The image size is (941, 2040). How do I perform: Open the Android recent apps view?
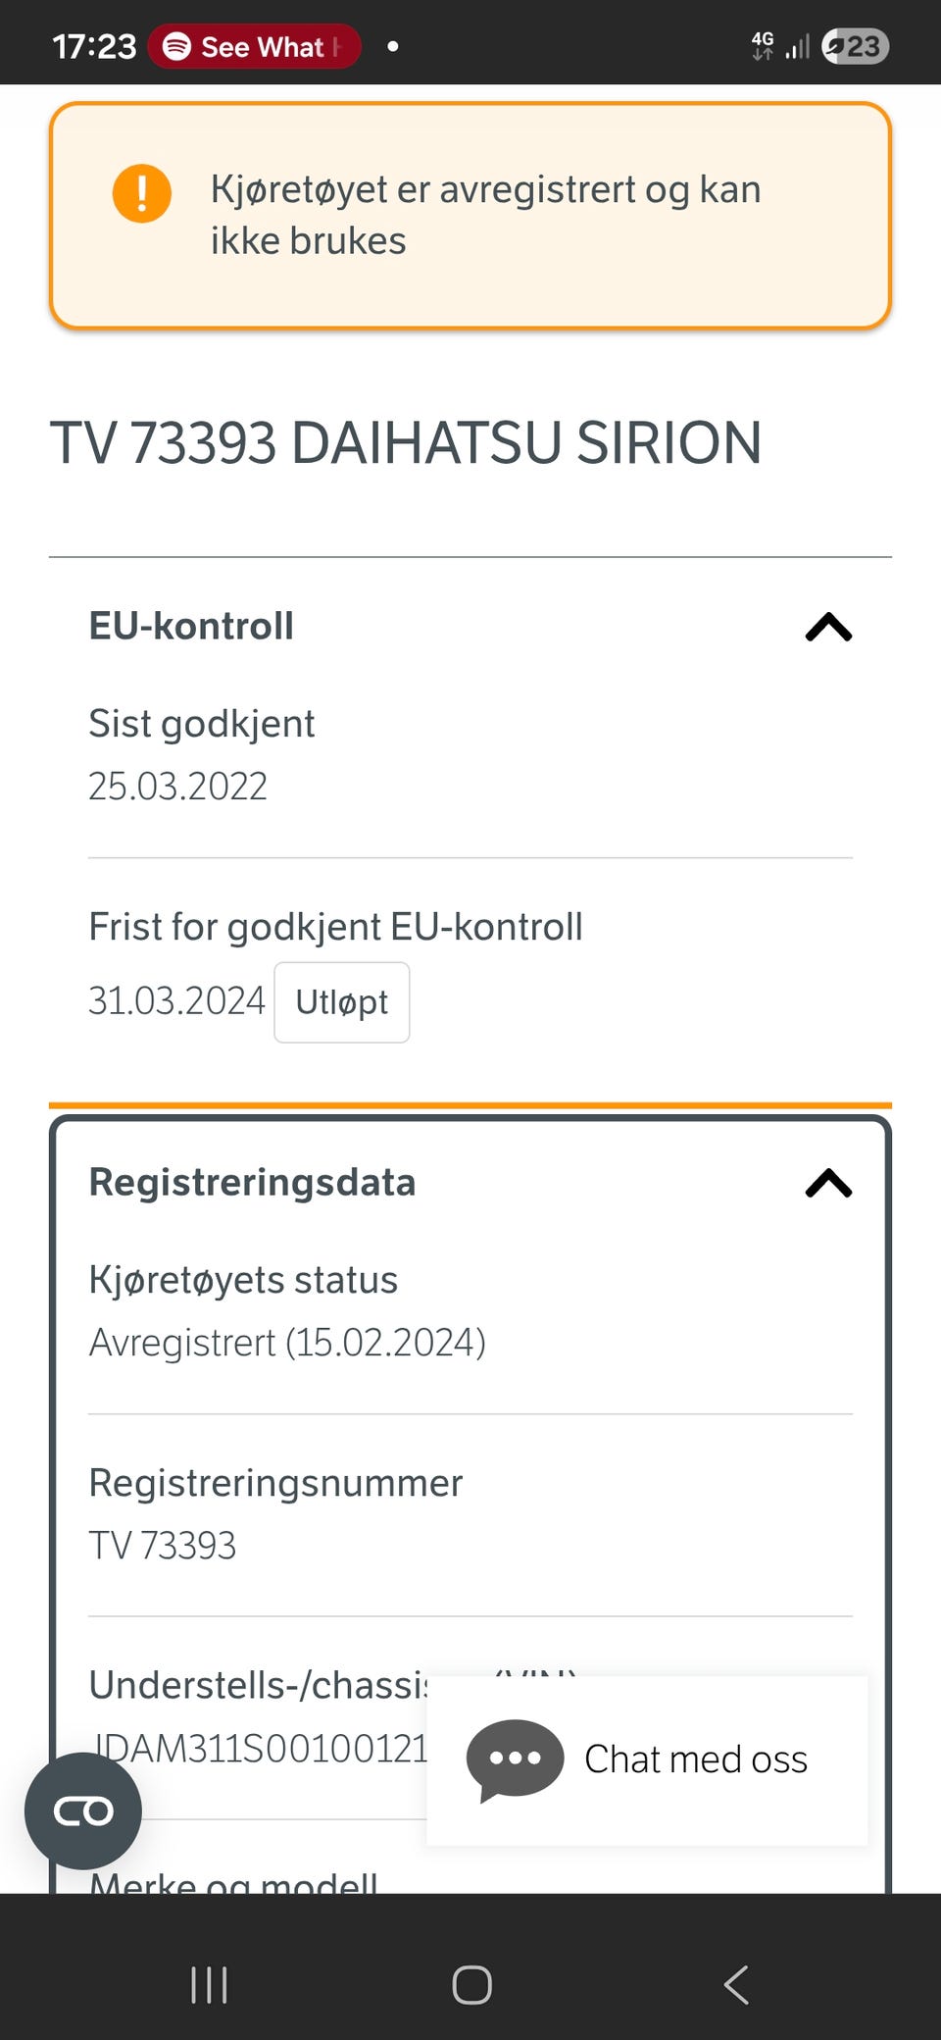(x=209, y=1984)
